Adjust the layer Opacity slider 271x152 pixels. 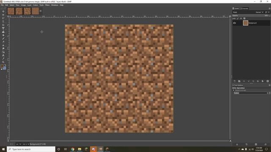click(251, 16)
